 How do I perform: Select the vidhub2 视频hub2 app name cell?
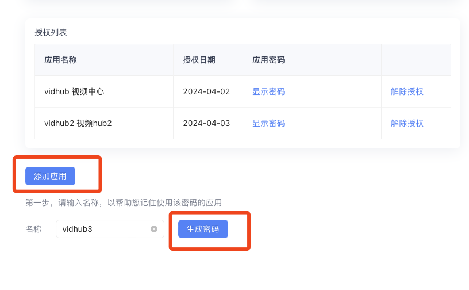pos(78,123)
